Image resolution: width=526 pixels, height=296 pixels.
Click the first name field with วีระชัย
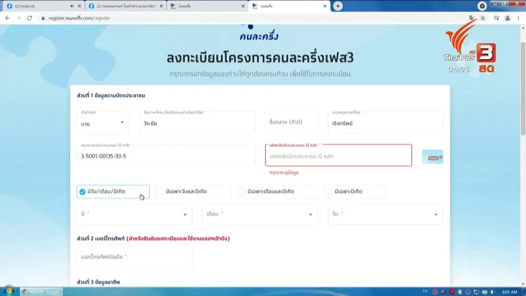click(x=197, y=122)
